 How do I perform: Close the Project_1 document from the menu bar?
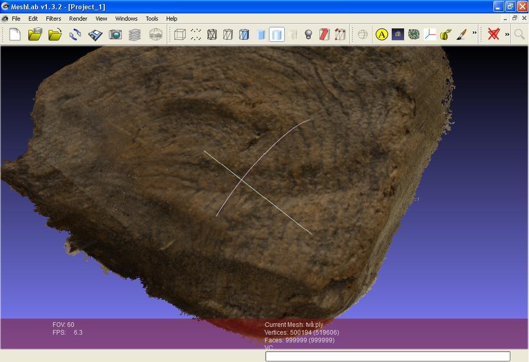click(524, 19)
